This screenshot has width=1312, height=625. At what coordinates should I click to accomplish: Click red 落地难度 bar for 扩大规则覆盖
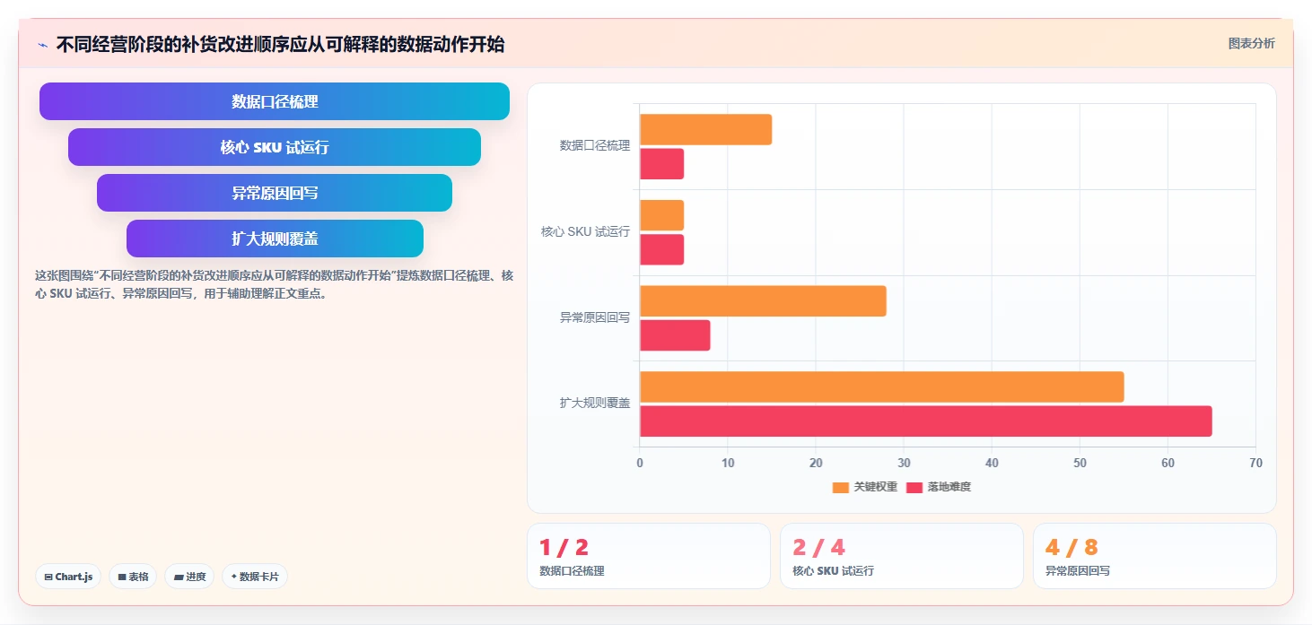[x=925, y=421]
